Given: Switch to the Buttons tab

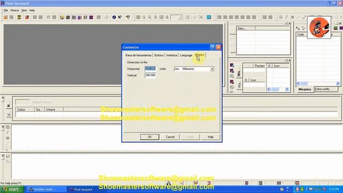Looking at the screenshot, I should [159, 55].
